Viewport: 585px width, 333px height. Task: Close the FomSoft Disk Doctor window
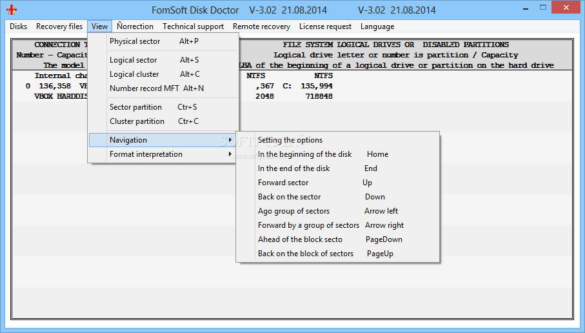click(566, 8)
